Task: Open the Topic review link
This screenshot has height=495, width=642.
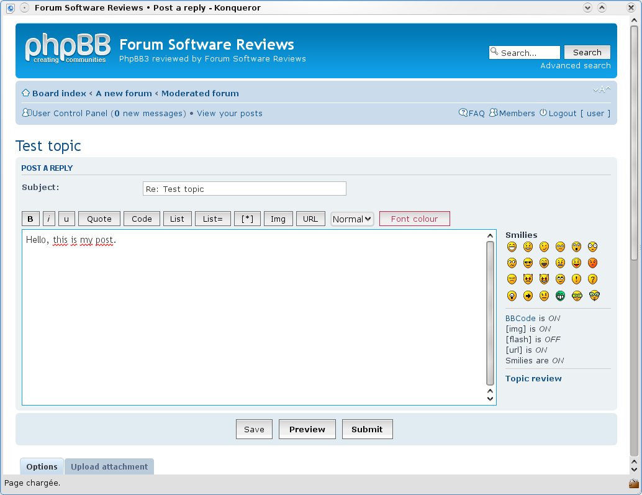Action: 533,378
